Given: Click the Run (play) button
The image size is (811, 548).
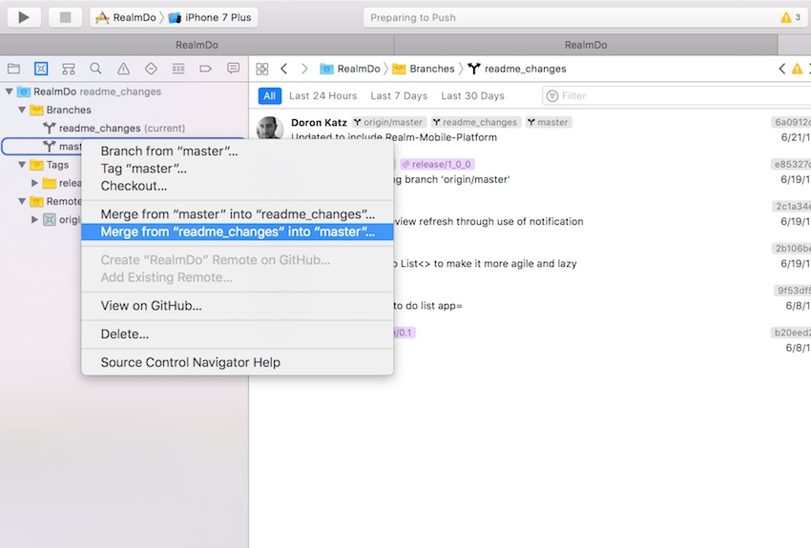Looking at the screenshot, I should pos(24,17).
